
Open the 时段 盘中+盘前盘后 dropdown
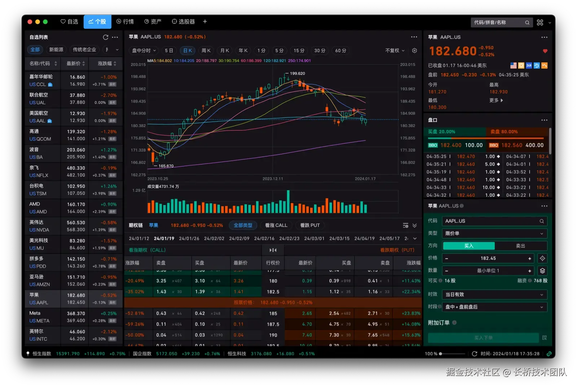[x=494, y=307]
